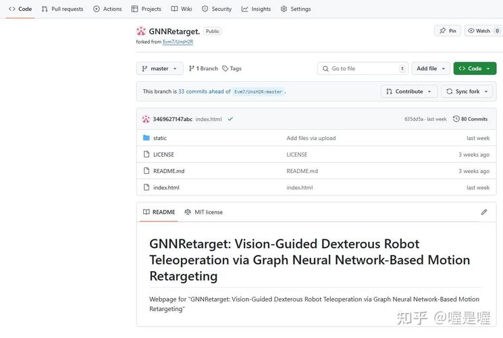Click the static folder icon

pyautogui.click(x=147, y=138)
